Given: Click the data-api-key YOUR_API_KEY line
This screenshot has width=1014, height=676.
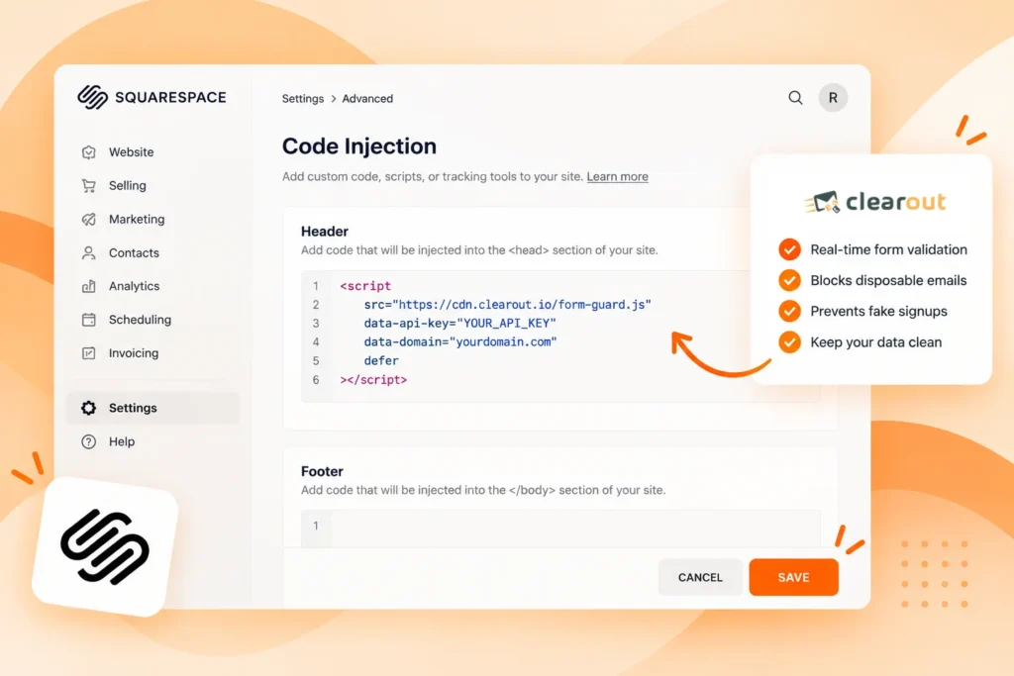Looking at the screenshot, I should click(x=459, y=323).
